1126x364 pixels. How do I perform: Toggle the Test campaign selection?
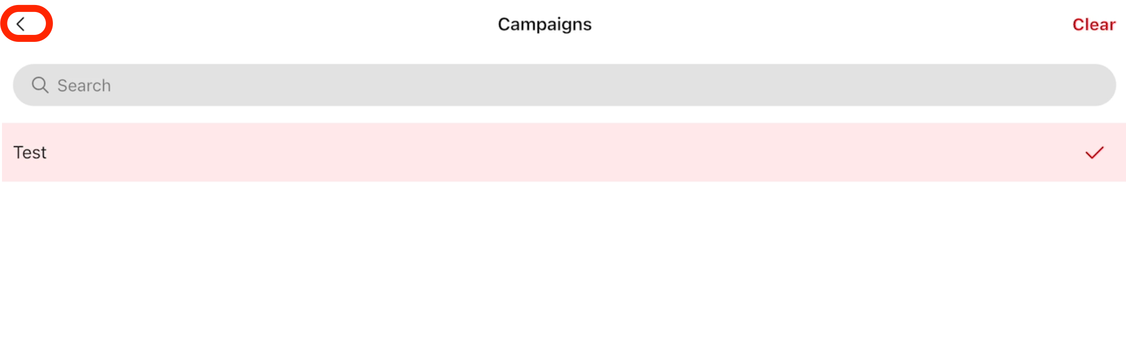click(563, 152)
